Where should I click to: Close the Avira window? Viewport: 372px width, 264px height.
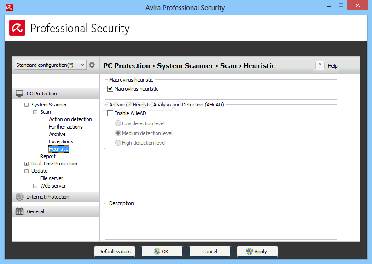point(358,5)
